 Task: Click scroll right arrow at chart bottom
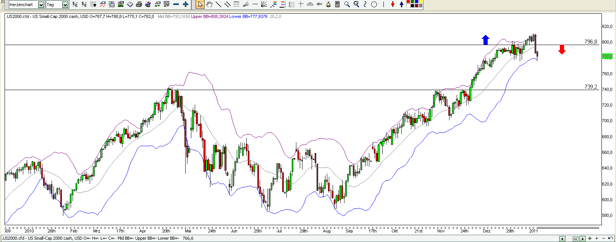[x=582, y=239]
